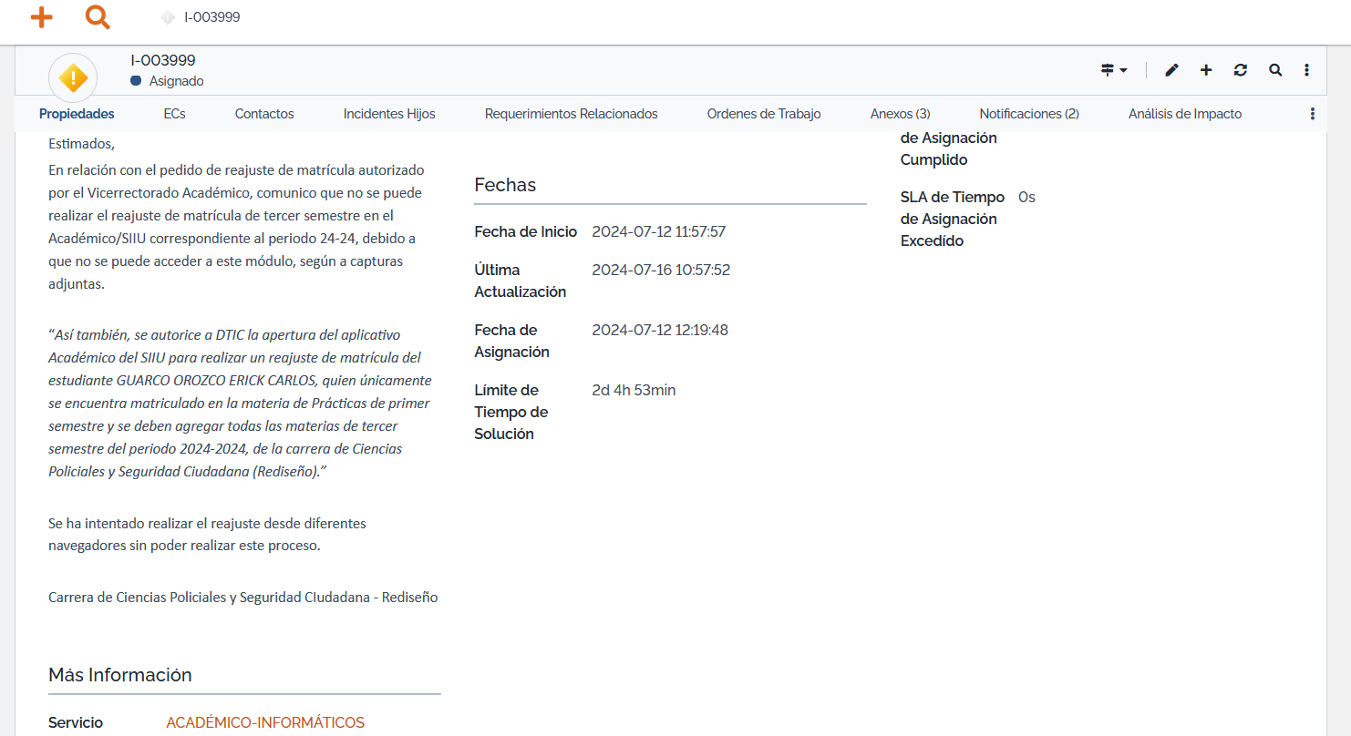1351x736 pixels.
Task: Click the orange plus create icon
Action: click(41, 16)
